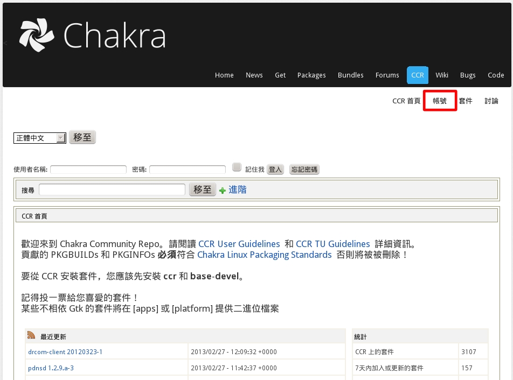513x380 pixels.
Task: Click the Chakra wordmark text
Action: (114, 36)
